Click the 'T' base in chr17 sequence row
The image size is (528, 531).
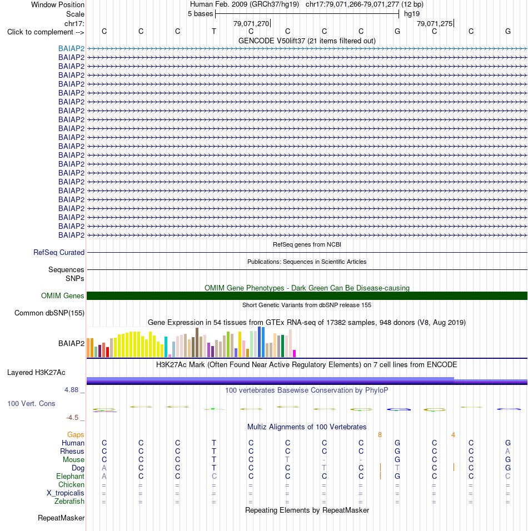point(214,32)
